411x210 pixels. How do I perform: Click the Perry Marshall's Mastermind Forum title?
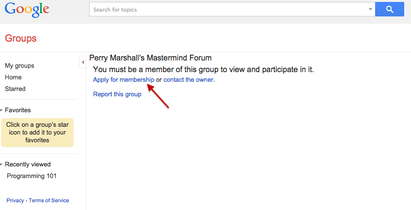pos(150,58)
